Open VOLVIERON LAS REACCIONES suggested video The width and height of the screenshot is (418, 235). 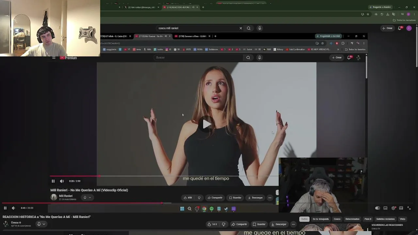(x=387, y=225)
